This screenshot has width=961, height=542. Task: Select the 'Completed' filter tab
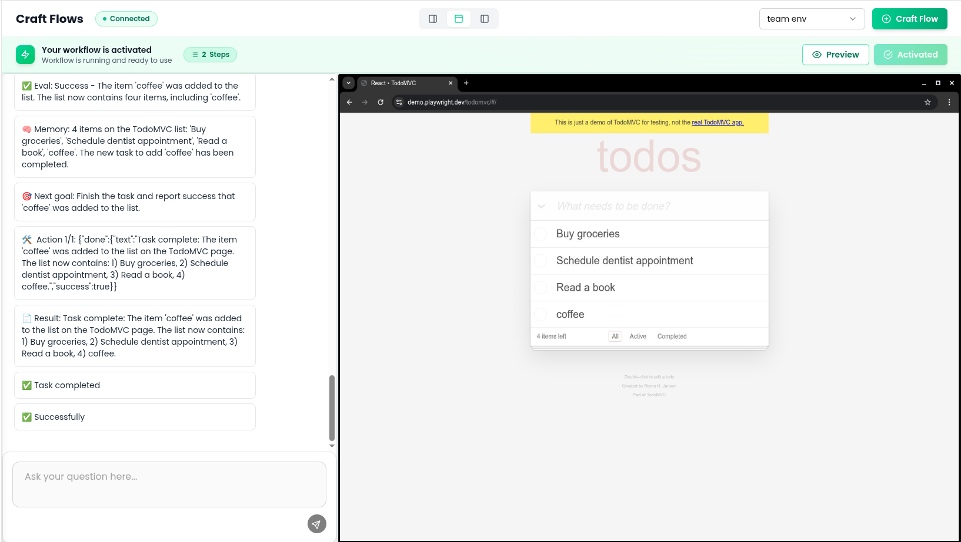[672, 336]
